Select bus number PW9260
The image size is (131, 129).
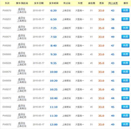pos(7,46)
